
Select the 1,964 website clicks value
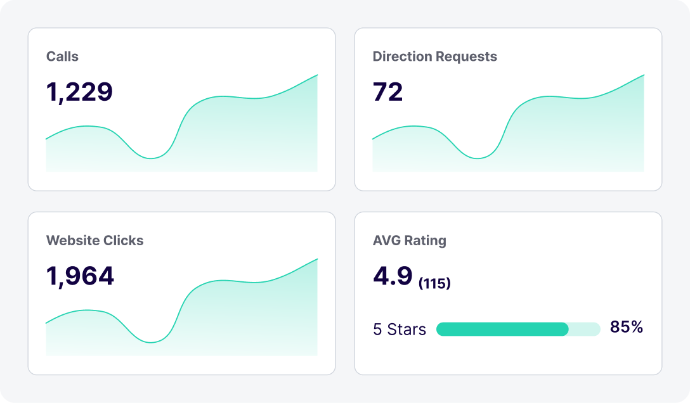80,276
